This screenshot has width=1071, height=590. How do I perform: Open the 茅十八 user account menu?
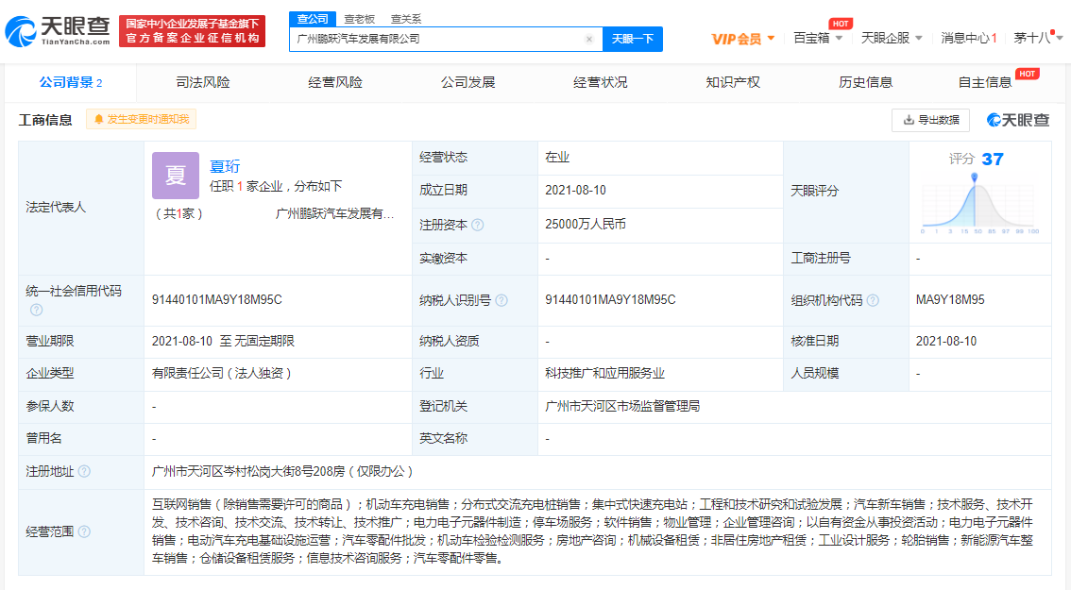click(1038, 39)
